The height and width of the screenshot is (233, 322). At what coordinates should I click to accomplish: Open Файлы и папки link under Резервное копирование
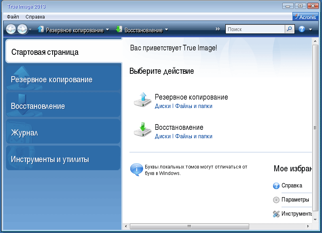[194, 106]
